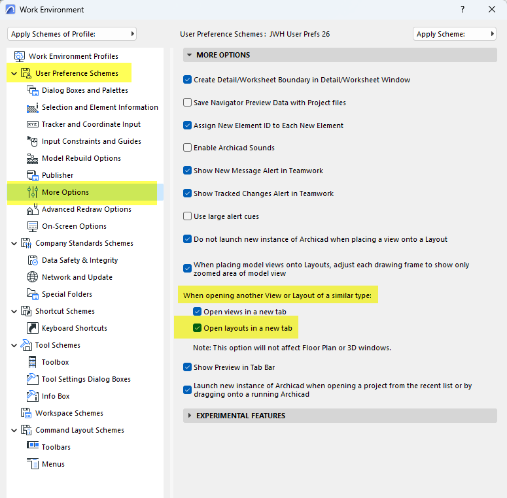Click the Toolbox icon
This screenshot has height=498, width=507.
click(32, 362)
